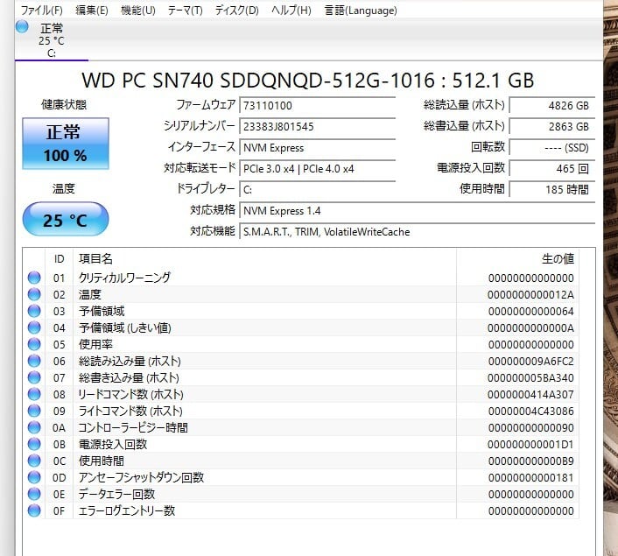Open the 機能(U) menu
618x556 pixels.
pos(138,11)
